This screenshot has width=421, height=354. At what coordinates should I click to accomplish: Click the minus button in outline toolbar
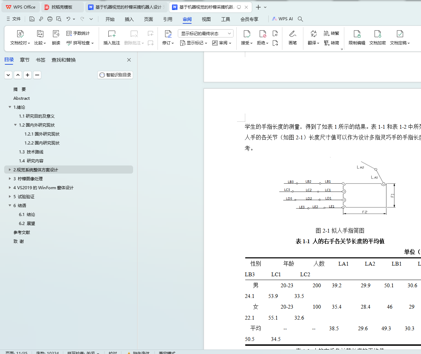click(37, 75)
